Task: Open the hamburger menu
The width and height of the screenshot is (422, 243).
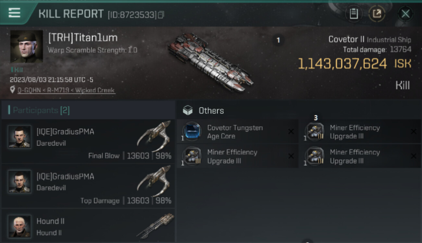Action: click(x=15, y=13)
